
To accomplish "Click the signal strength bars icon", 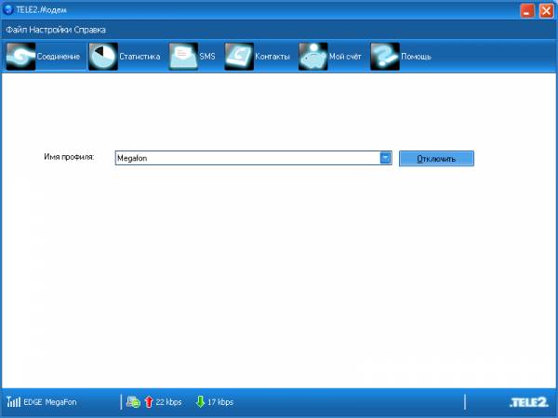I will [14, 401].
